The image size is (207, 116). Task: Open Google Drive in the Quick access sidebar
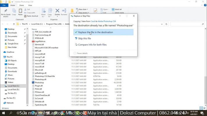tap(13, 44)
